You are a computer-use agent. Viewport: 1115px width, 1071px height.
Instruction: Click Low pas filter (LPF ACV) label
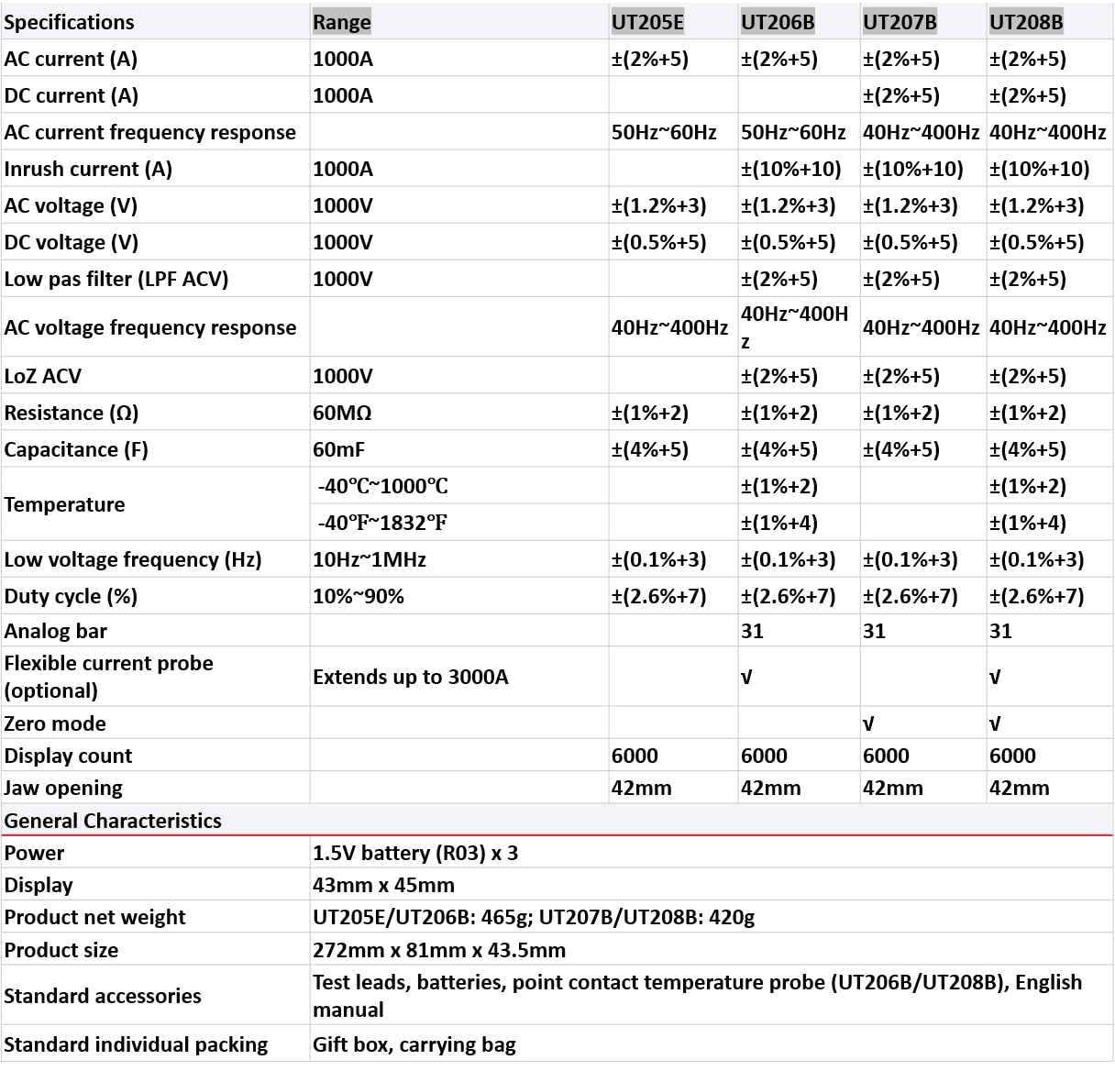click(x=116, y=279)
